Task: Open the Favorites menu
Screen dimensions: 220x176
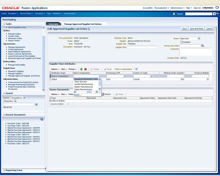Action: point(40,13)
